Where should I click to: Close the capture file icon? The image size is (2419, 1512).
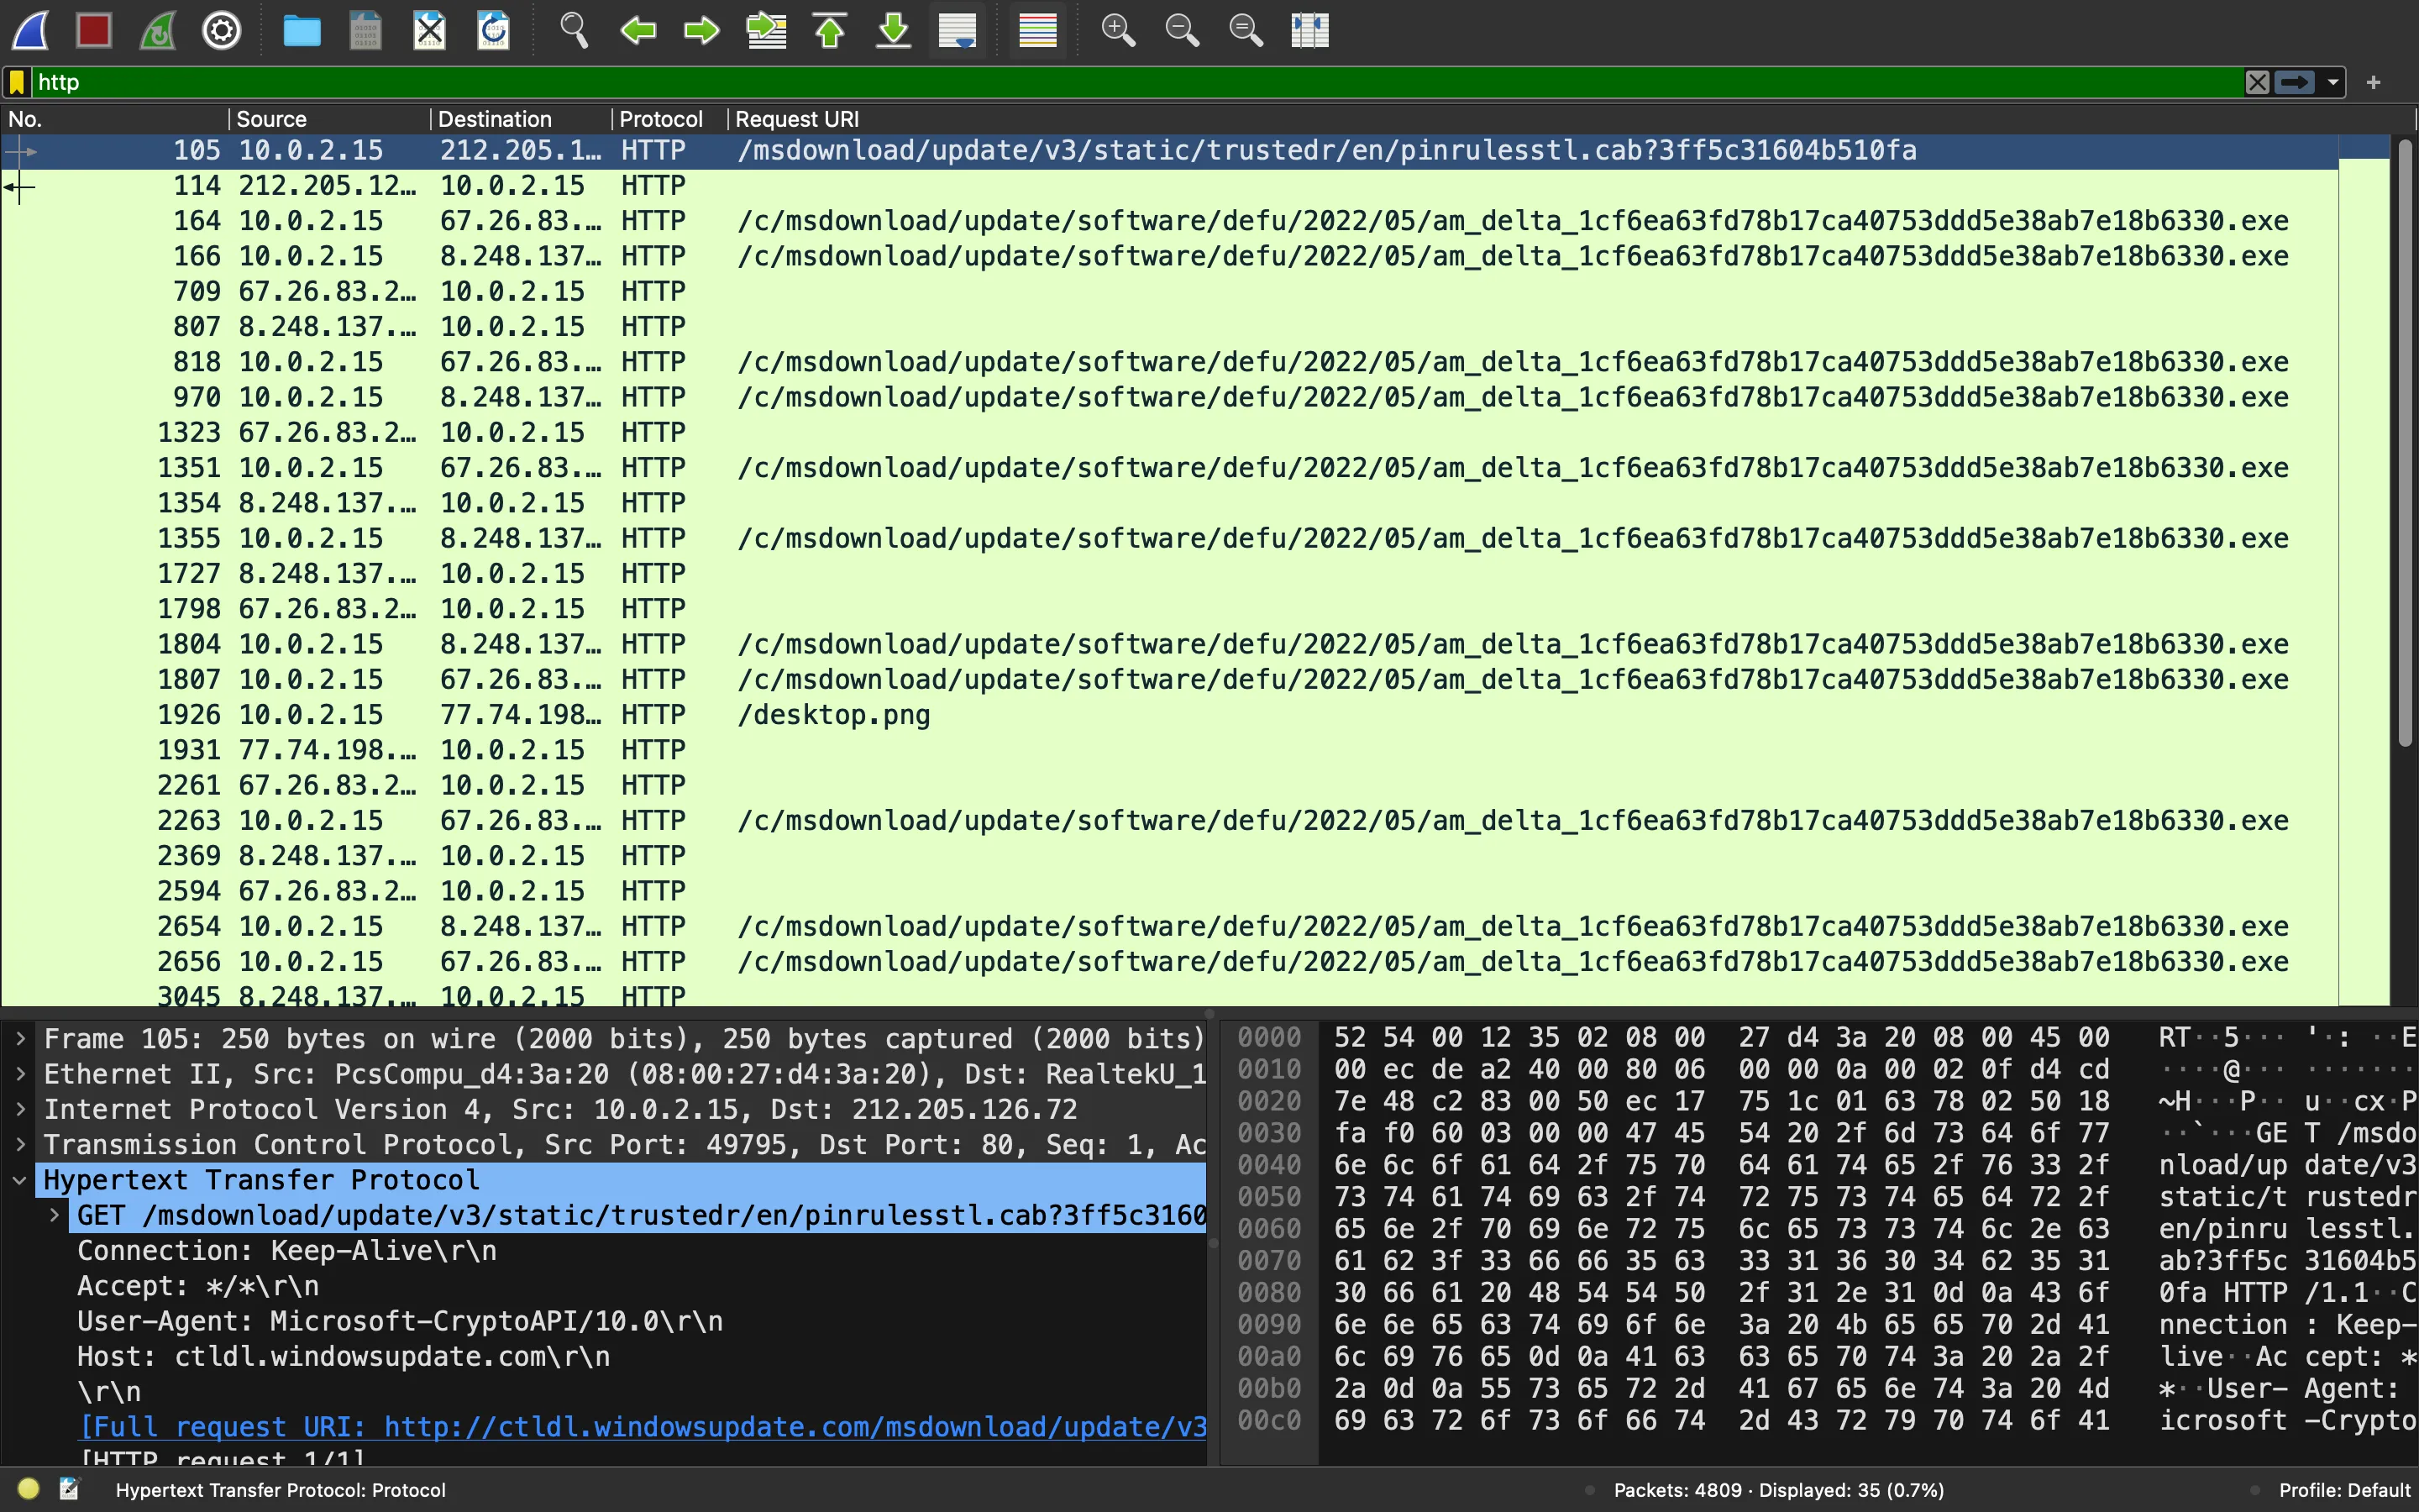click(430, 30)
